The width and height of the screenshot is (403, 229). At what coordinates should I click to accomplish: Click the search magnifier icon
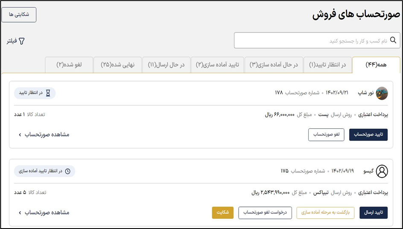point(393,41)
